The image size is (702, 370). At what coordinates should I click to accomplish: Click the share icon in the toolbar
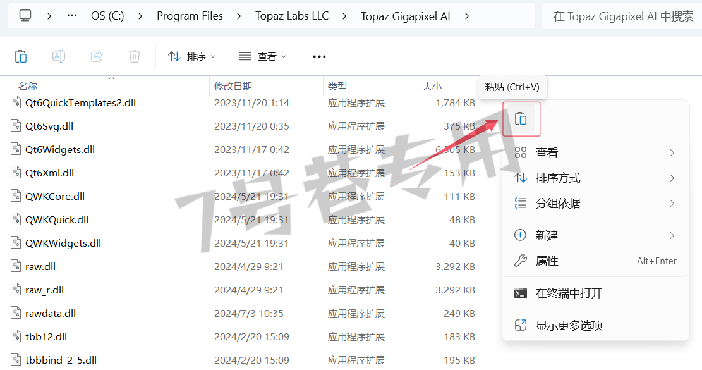click(97, 56)
